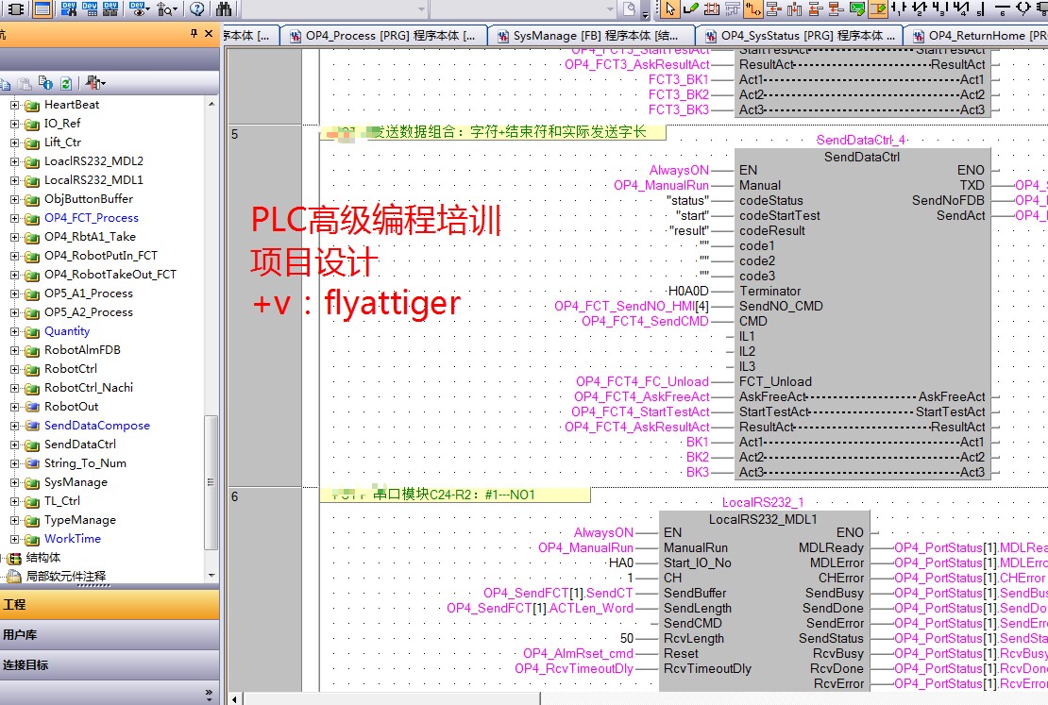Click the binoculars find icon

coord(224,8)
